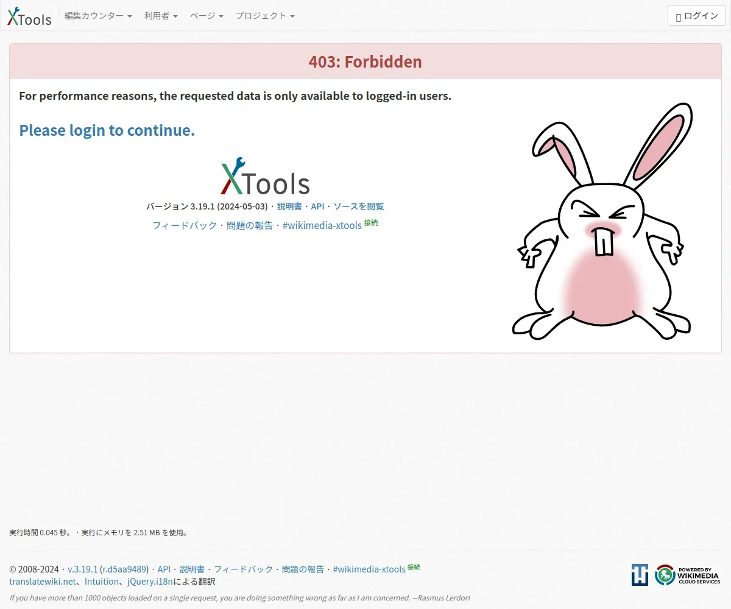Click ソースを閲覧 link
The width and height of the screenshot is (731, 609).
pyautogui.click(x=358, y=206)
